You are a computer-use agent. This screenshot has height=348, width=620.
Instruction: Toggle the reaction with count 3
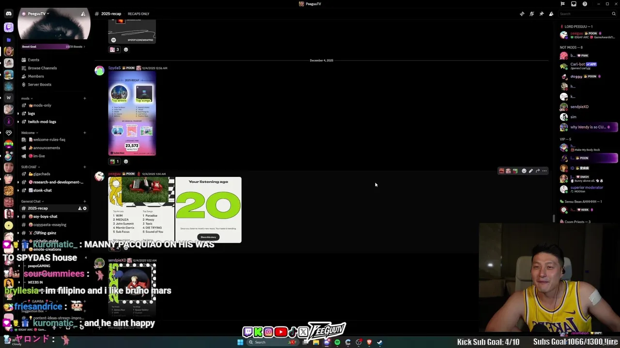pyautogui.click(x=114, y=49)
